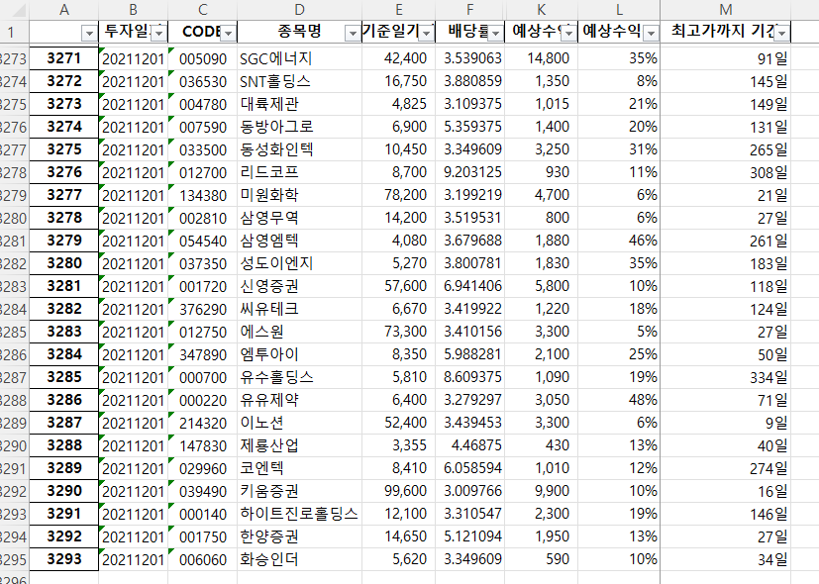
Task: Click cell 리드코프
Action: point(299,172)
